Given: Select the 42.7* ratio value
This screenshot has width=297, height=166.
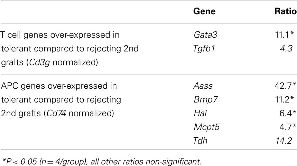Looking at the screenshot, I should point(285,86).
